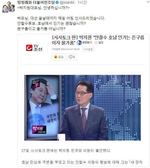
Task: Click the 박지원 name caption on image
Action: (39, 130)
